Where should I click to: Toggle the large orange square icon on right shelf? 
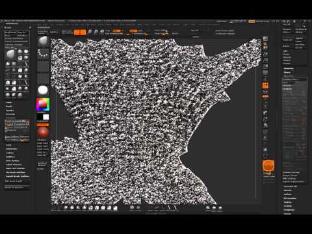pos(265,86)
